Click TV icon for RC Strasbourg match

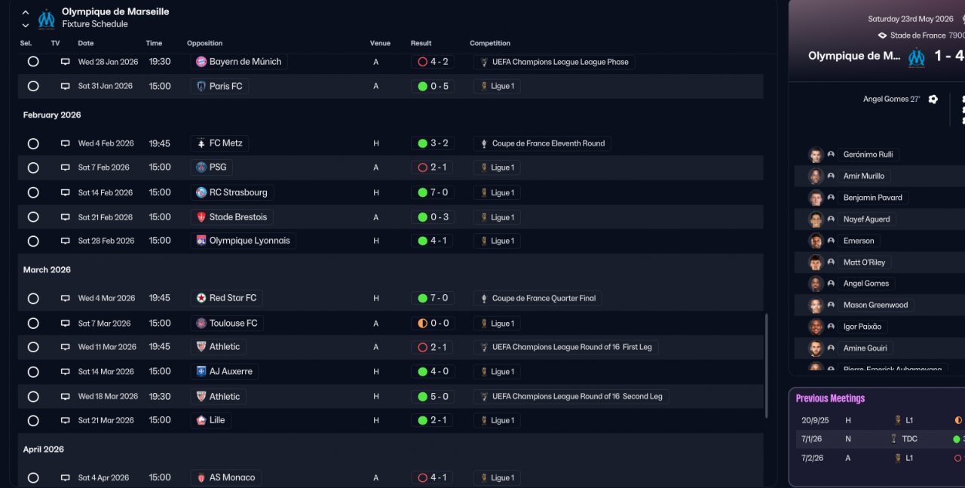66,192
